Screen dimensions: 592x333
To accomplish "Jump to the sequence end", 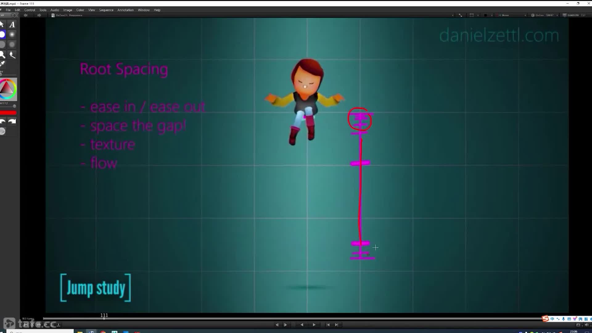I will [x=336, y=325].
